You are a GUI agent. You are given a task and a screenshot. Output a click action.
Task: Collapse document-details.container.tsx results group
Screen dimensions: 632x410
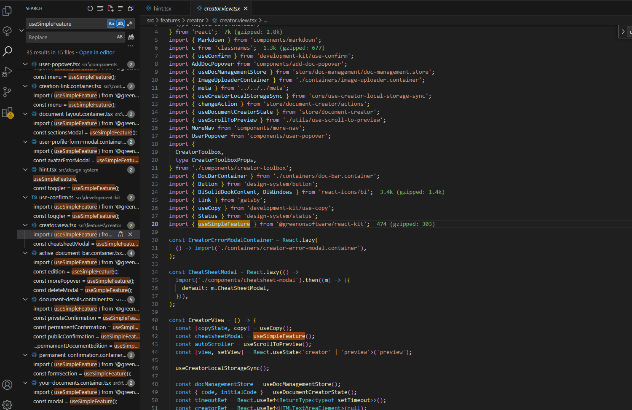(x=25, y=299)
